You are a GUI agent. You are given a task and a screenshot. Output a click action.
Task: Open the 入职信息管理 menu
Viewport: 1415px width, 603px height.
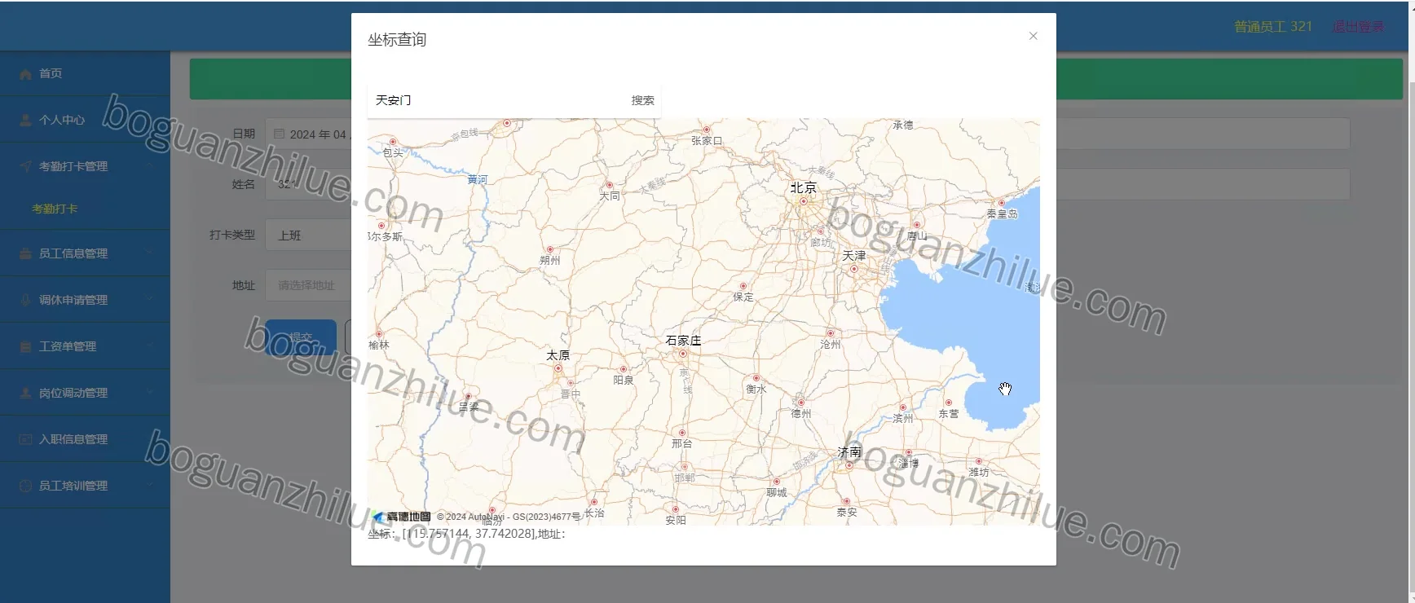pos(85,439)
